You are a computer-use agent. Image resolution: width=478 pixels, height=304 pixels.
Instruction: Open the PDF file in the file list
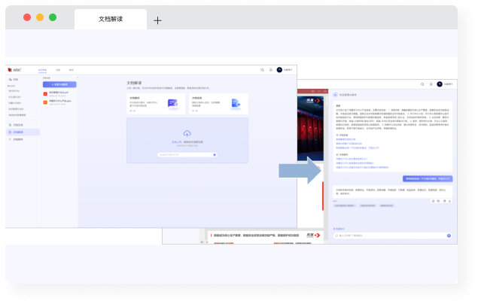point(57,93)
